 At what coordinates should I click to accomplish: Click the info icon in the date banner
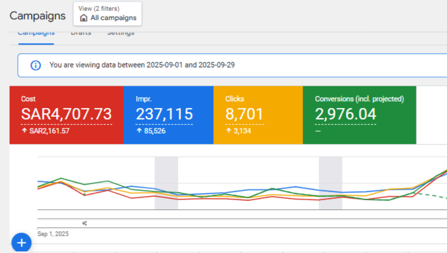tap(36, 65)
